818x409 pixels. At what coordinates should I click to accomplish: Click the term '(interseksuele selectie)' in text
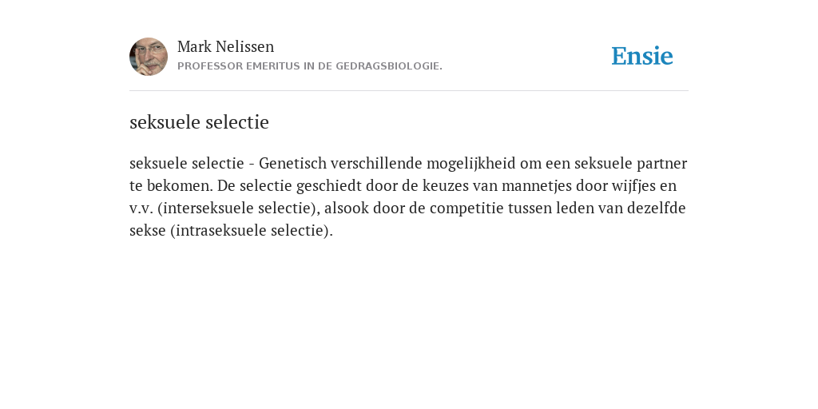(x=238, y=208)
